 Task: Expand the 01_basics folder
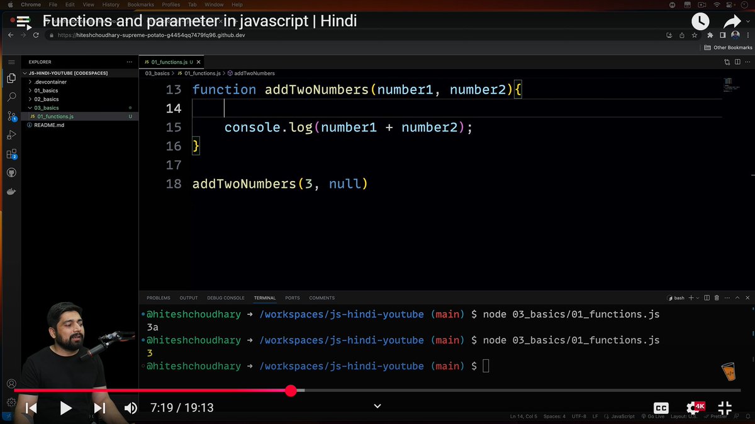pyautogui.click(x=45, y=90)
